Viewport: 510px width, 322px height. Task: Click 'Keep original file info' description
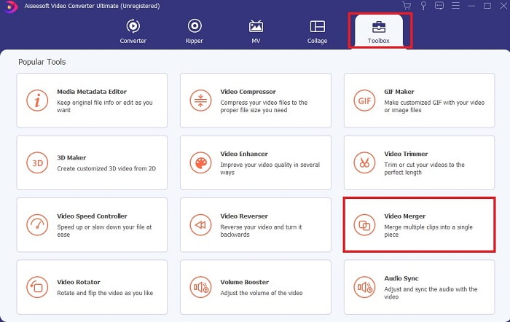(x=105, y=106)
